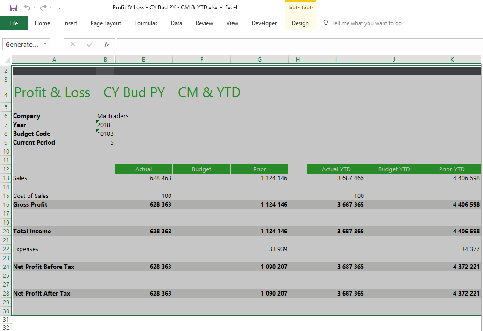Click the formula bar Enter checkmark icon
This screenshot has width=483, height=331.
point(90,44)
